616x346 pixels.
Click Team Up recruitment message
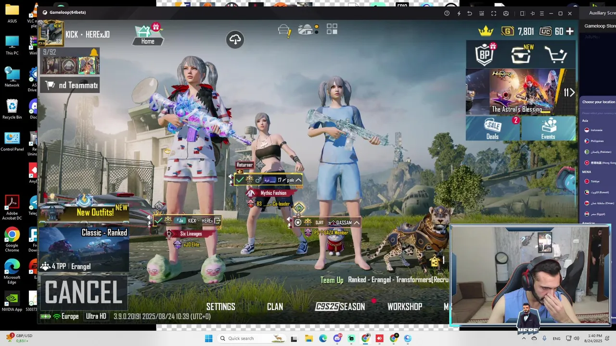(385, 280)
